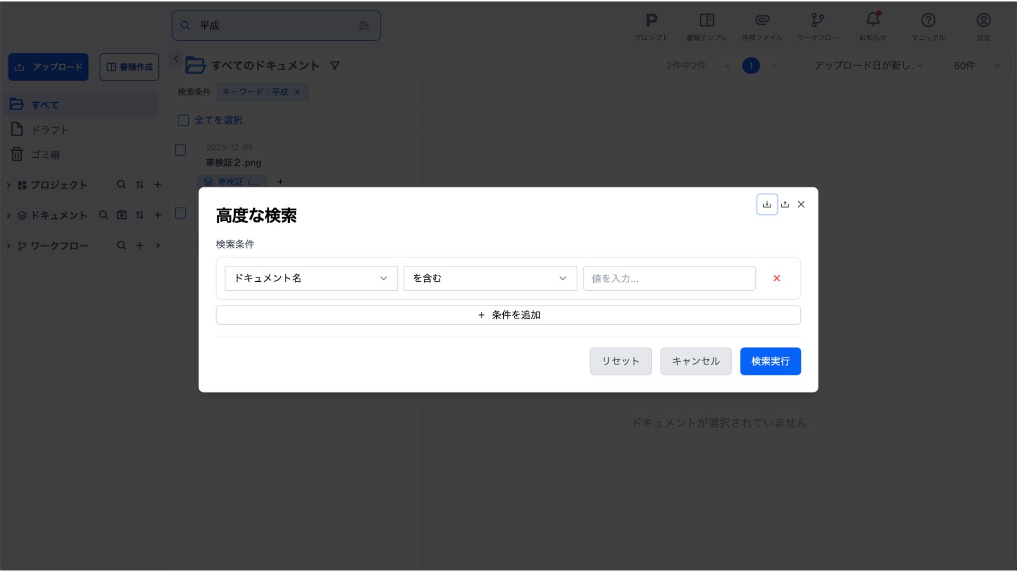
Task: Expand the プロジェクト tree section
Action: tap(8, 185)
